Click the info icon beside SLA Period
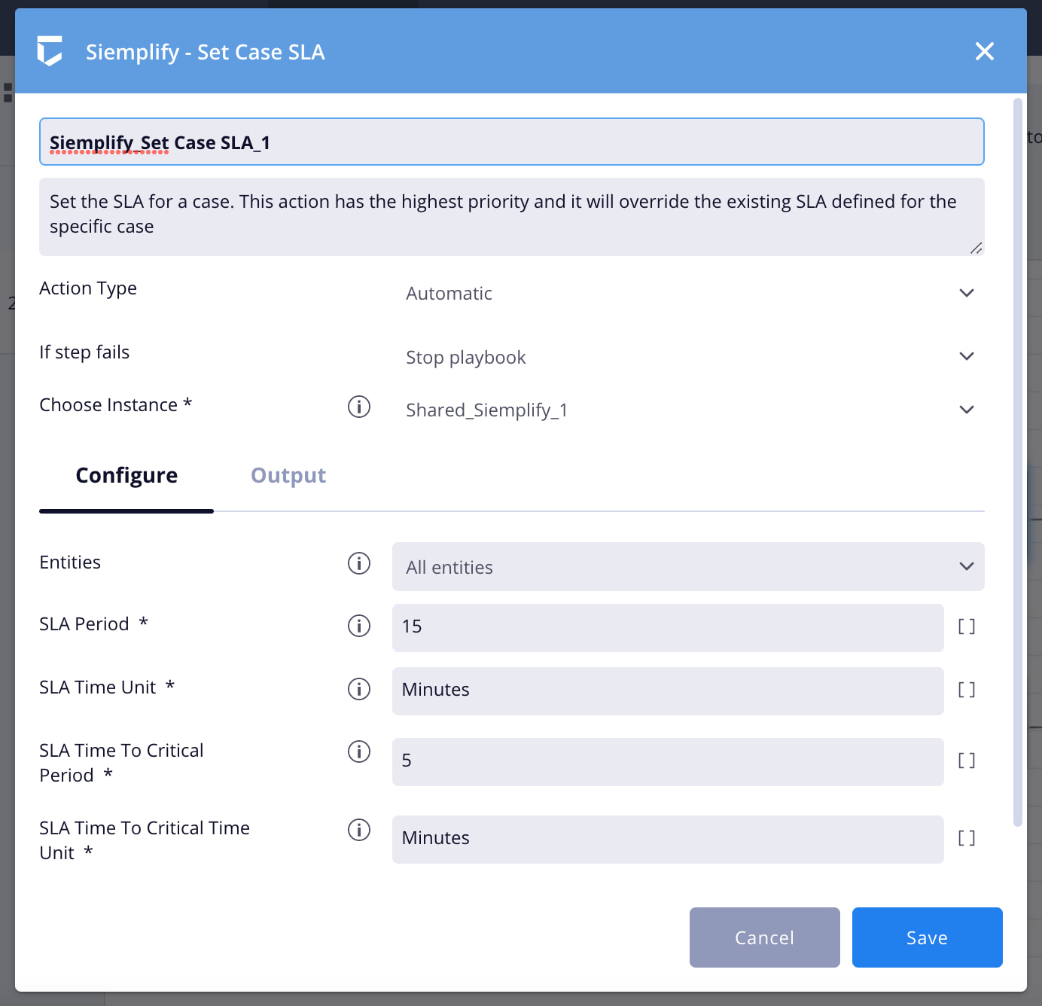Screen dimensions: 1042x1006 [x=359, y=626]
